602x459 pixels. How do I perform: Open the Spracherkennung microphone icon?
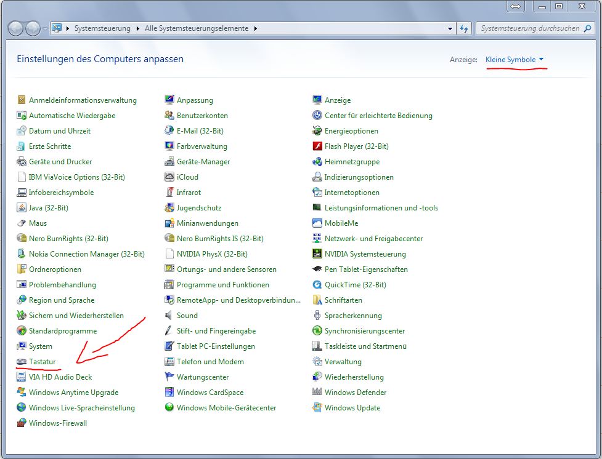pyautogui.click(x=317, y=316)
